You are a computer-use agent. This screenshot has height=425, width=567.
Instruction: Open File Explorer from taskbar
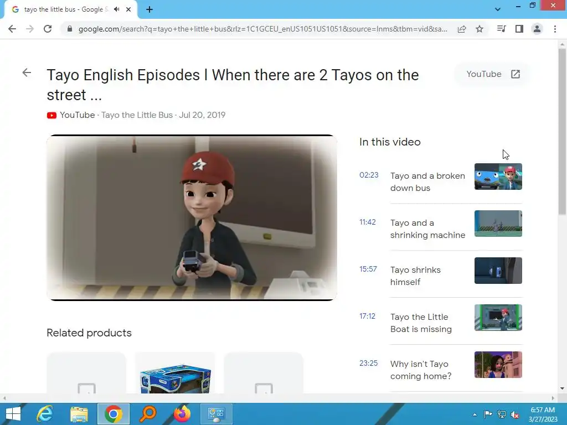[x=79, y=414]
